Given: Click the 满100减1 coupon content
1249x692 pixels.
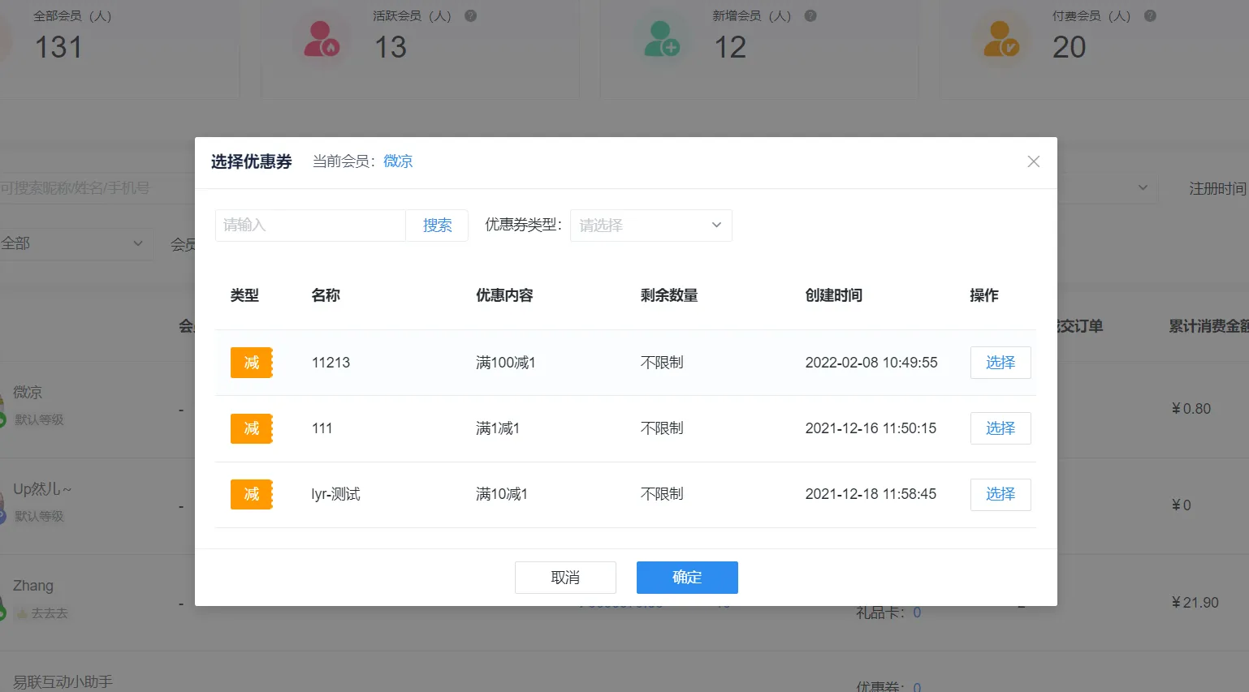Looking at the screenshot, I should point(505,363).
